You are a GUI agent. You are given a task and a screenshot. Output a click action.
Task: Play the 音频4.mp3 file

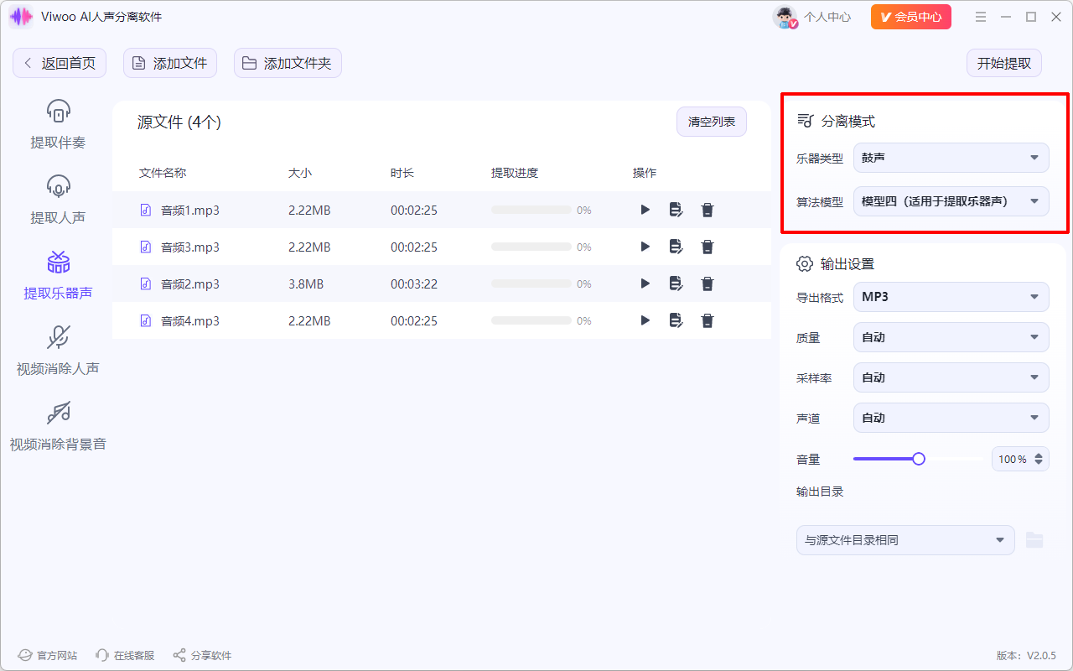point(645,320)
